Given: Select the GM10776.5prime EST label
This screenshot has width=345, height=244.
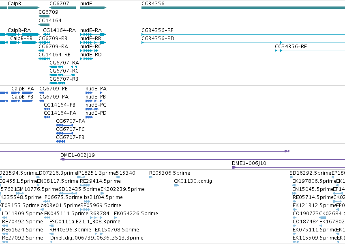Looking at the screenshot, I should [38, 189].
